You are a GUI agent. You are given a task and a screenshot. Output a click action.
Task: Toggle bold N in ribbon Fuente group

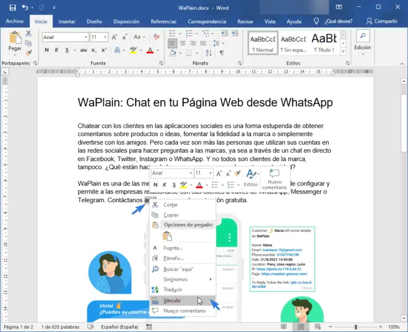click(x=47, y=50)
